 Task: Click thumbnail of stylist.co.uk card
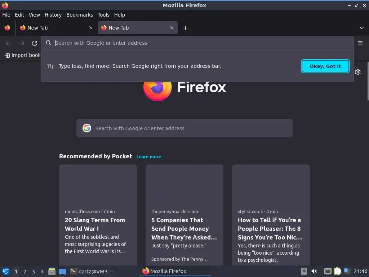coord(271,185)
